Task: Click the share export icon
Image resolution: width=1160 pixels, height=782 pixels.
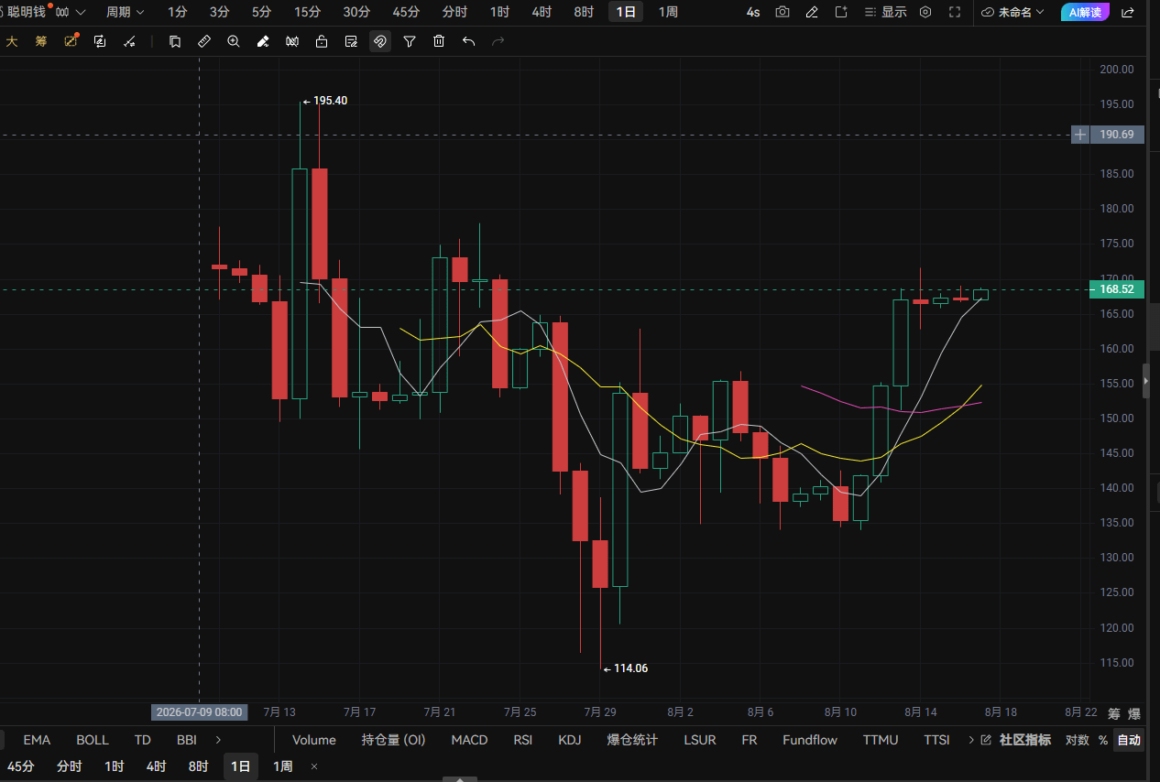Action: (x=1128, y=12)
